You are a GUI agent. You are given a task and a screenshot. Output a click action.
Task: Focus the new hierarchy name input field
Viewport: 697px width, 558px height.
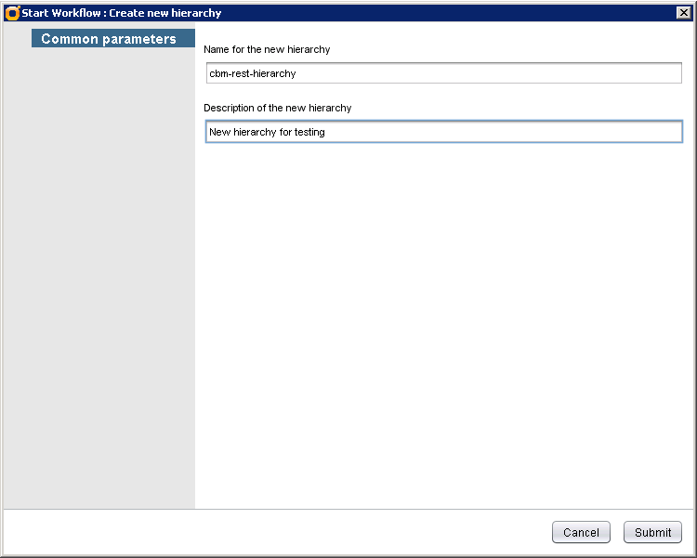click(x=443, y=73)
